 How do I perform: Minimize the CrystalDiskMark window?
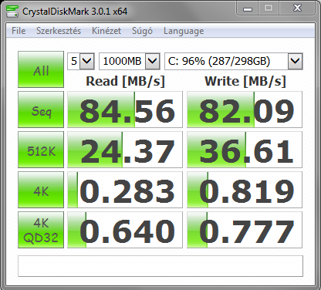(x=248, y=8)
